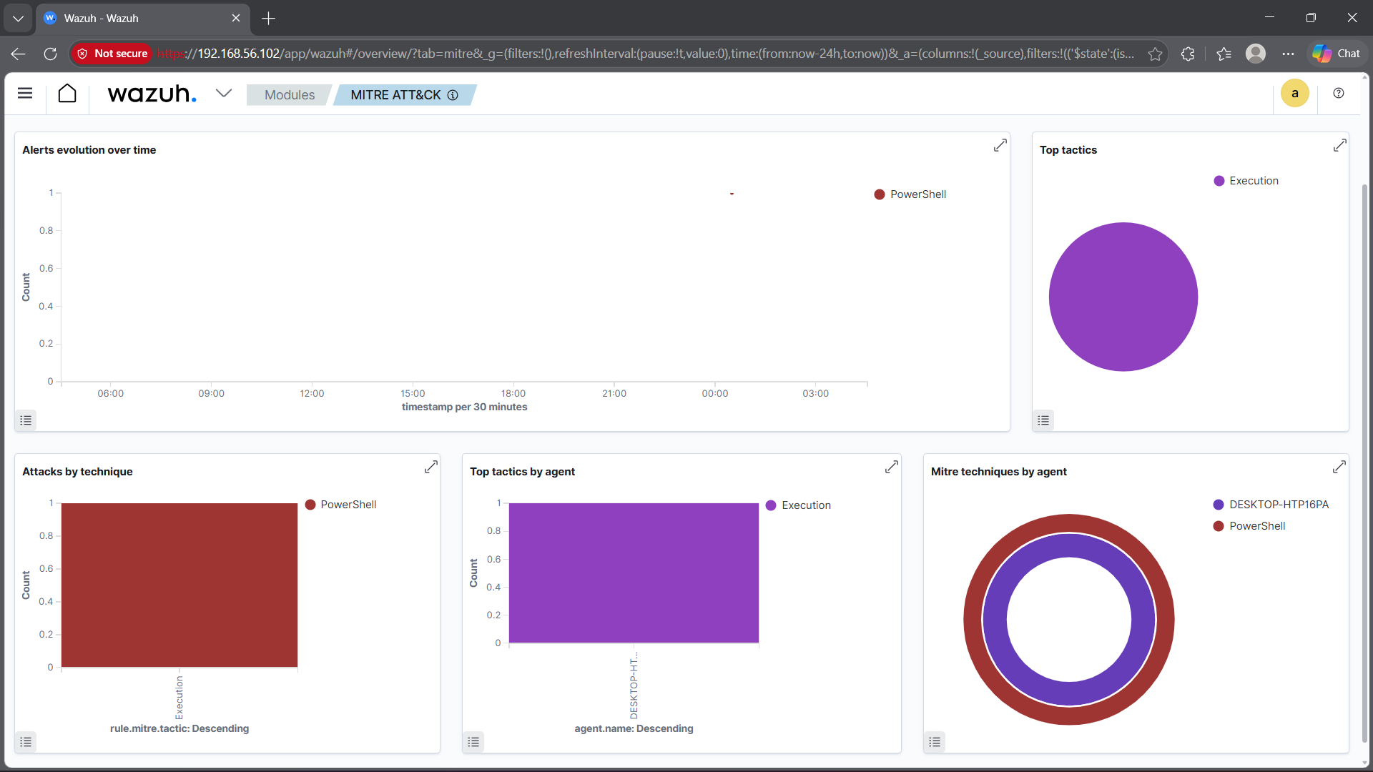Open the browser Favorites list icon
The image size is (1373, 772).
coord(1224,54)
